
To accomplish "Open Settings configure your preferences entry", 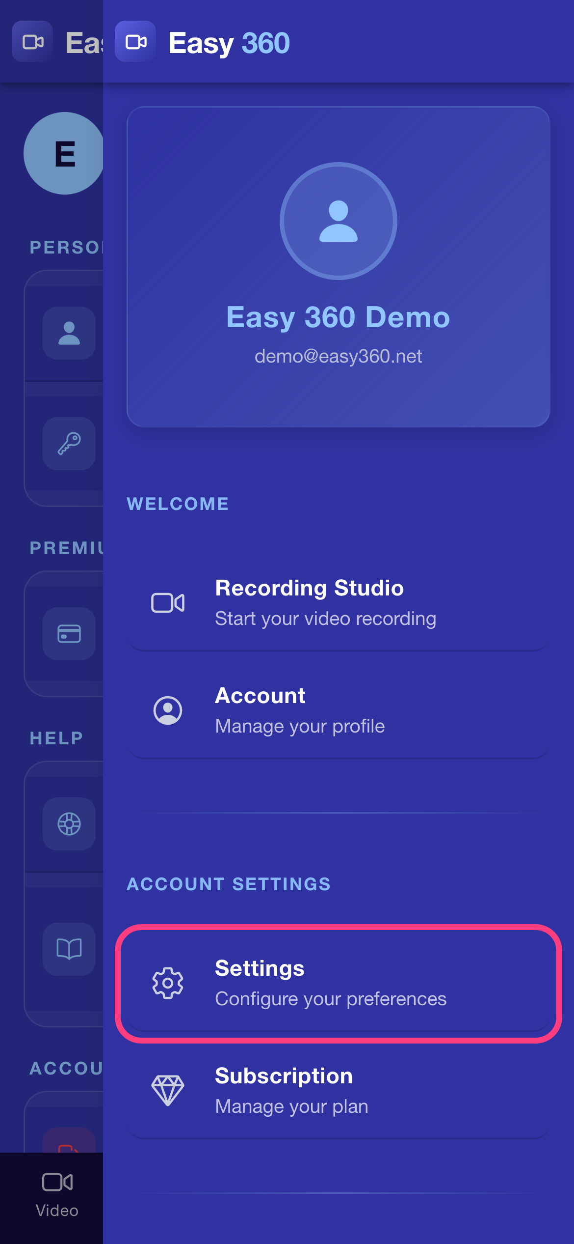I will [x=339, y=983].
